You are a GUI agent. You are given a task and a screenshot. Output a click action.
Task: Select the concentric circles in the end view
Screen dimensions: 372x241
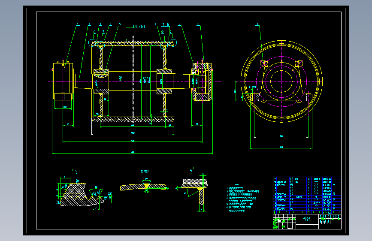281,81
